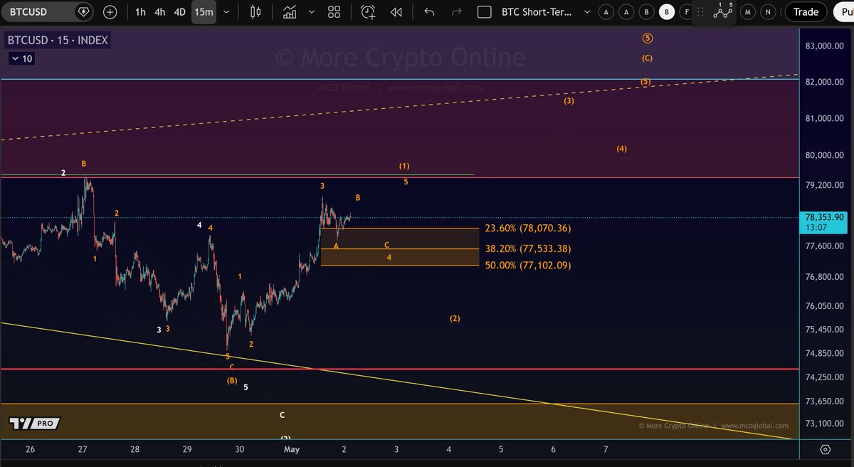The image size is (854, 467).
Task: Create a new alert with the clock icon
Action: pos(368,12)
